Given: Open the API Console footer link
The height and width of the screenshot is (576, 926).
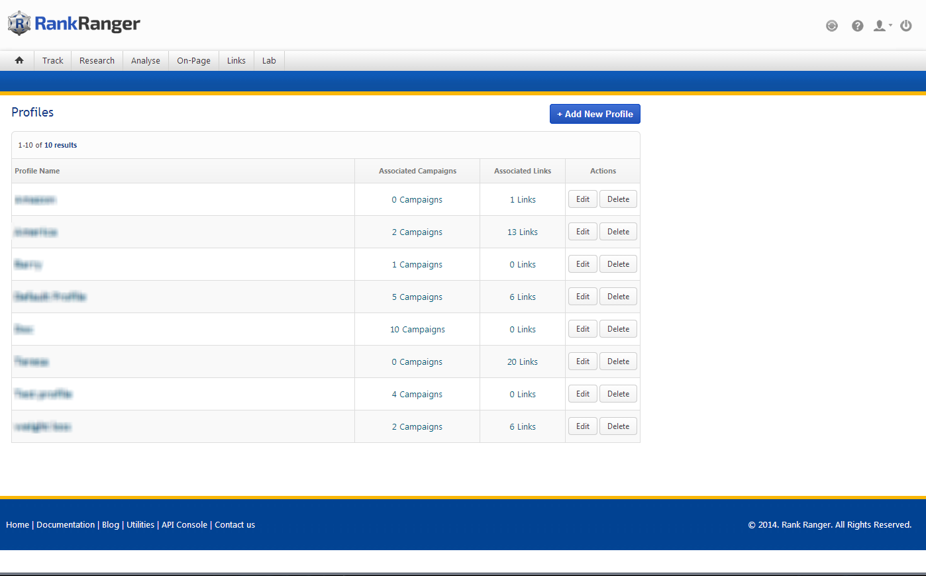Looking at the screenshot, I should (184, 524).
